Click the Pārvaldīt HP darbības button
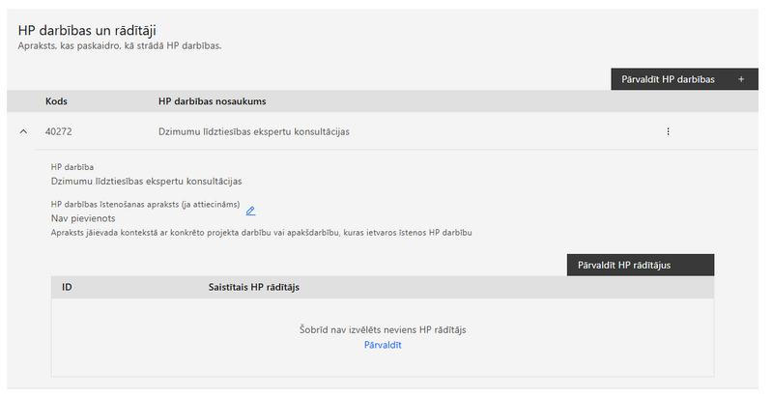 pos(684,79)
